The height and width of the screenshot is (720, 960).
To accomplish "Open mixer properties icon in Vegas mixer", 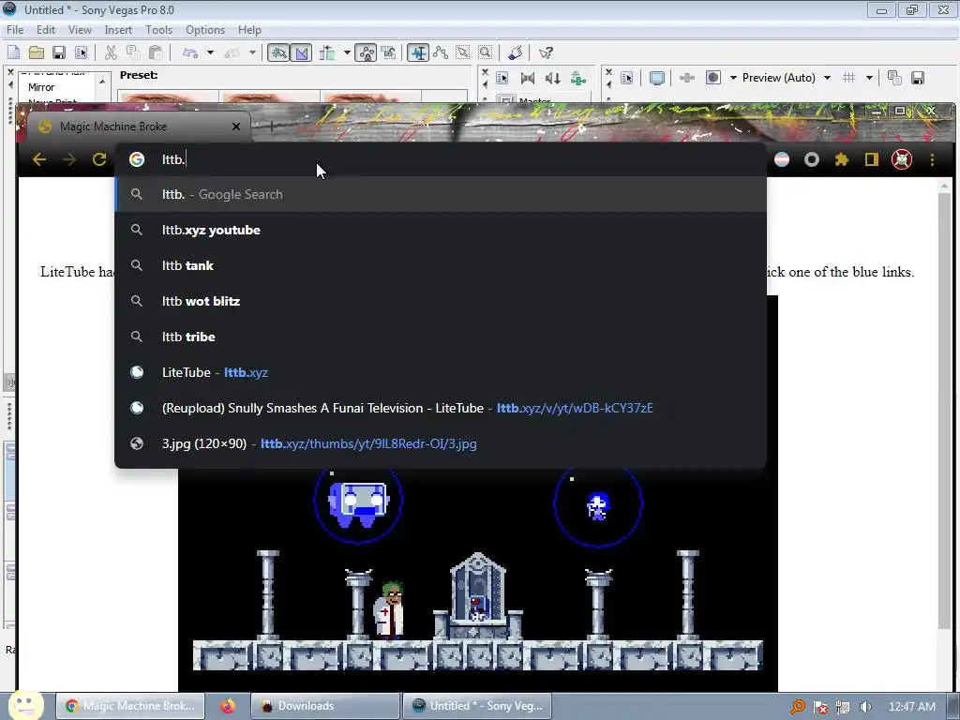I will pyautogui.click(x=502, y=78).
